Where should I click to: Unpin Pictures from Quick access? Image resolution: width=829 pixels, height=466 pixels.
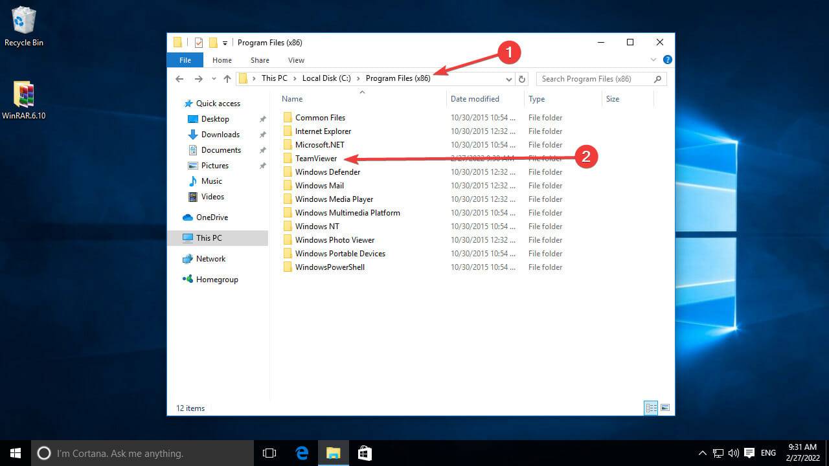[x=262, y=165]
